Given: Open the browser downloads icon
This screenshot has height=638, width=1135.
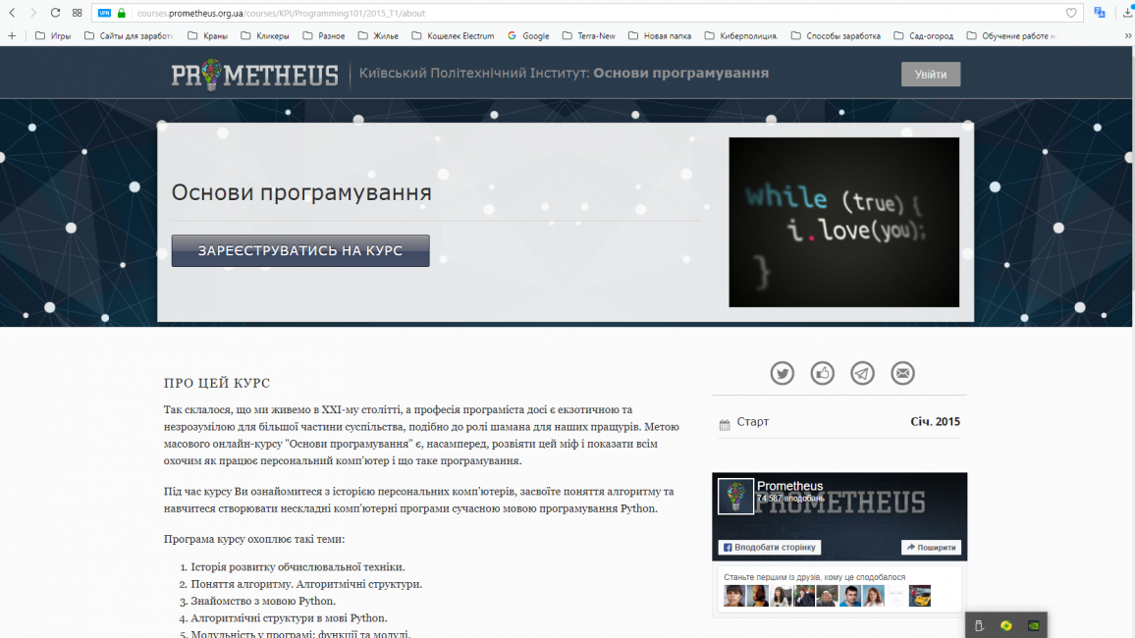Looking at the screenshot, I should pyautogui.click(x=1128, y=13).
